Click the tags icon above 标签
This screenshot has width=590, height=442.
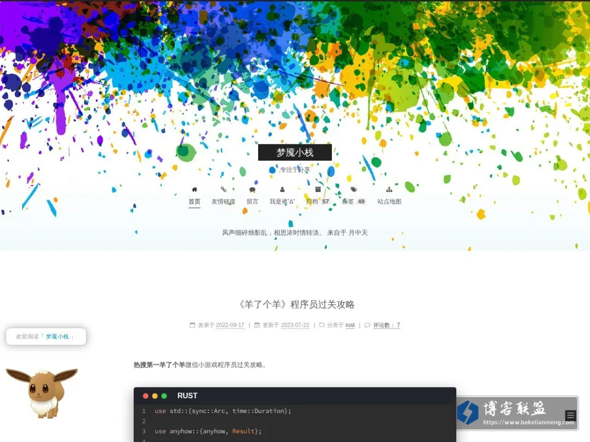pos(354,189)
